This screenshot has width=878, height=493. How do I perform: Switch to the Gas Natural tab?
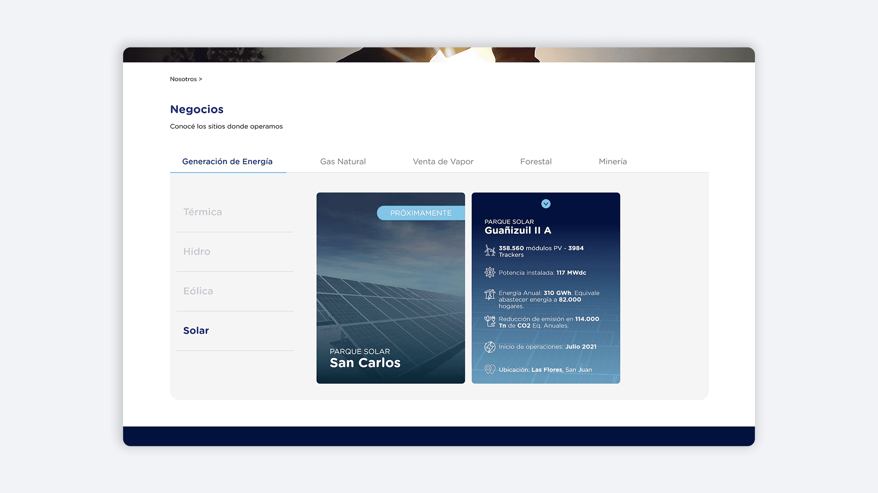pyautogui.click(x=343, y=161)
